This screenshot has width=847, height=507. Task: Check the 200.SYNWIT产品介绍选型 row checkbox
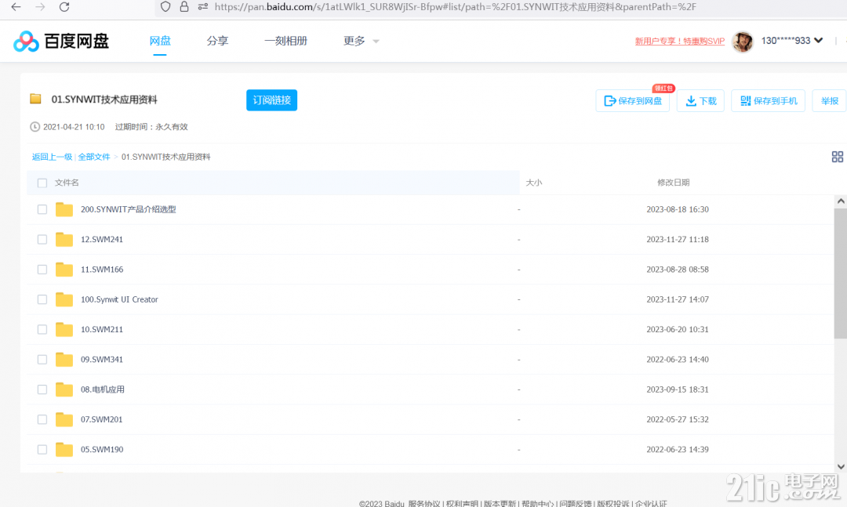point(42,209)
